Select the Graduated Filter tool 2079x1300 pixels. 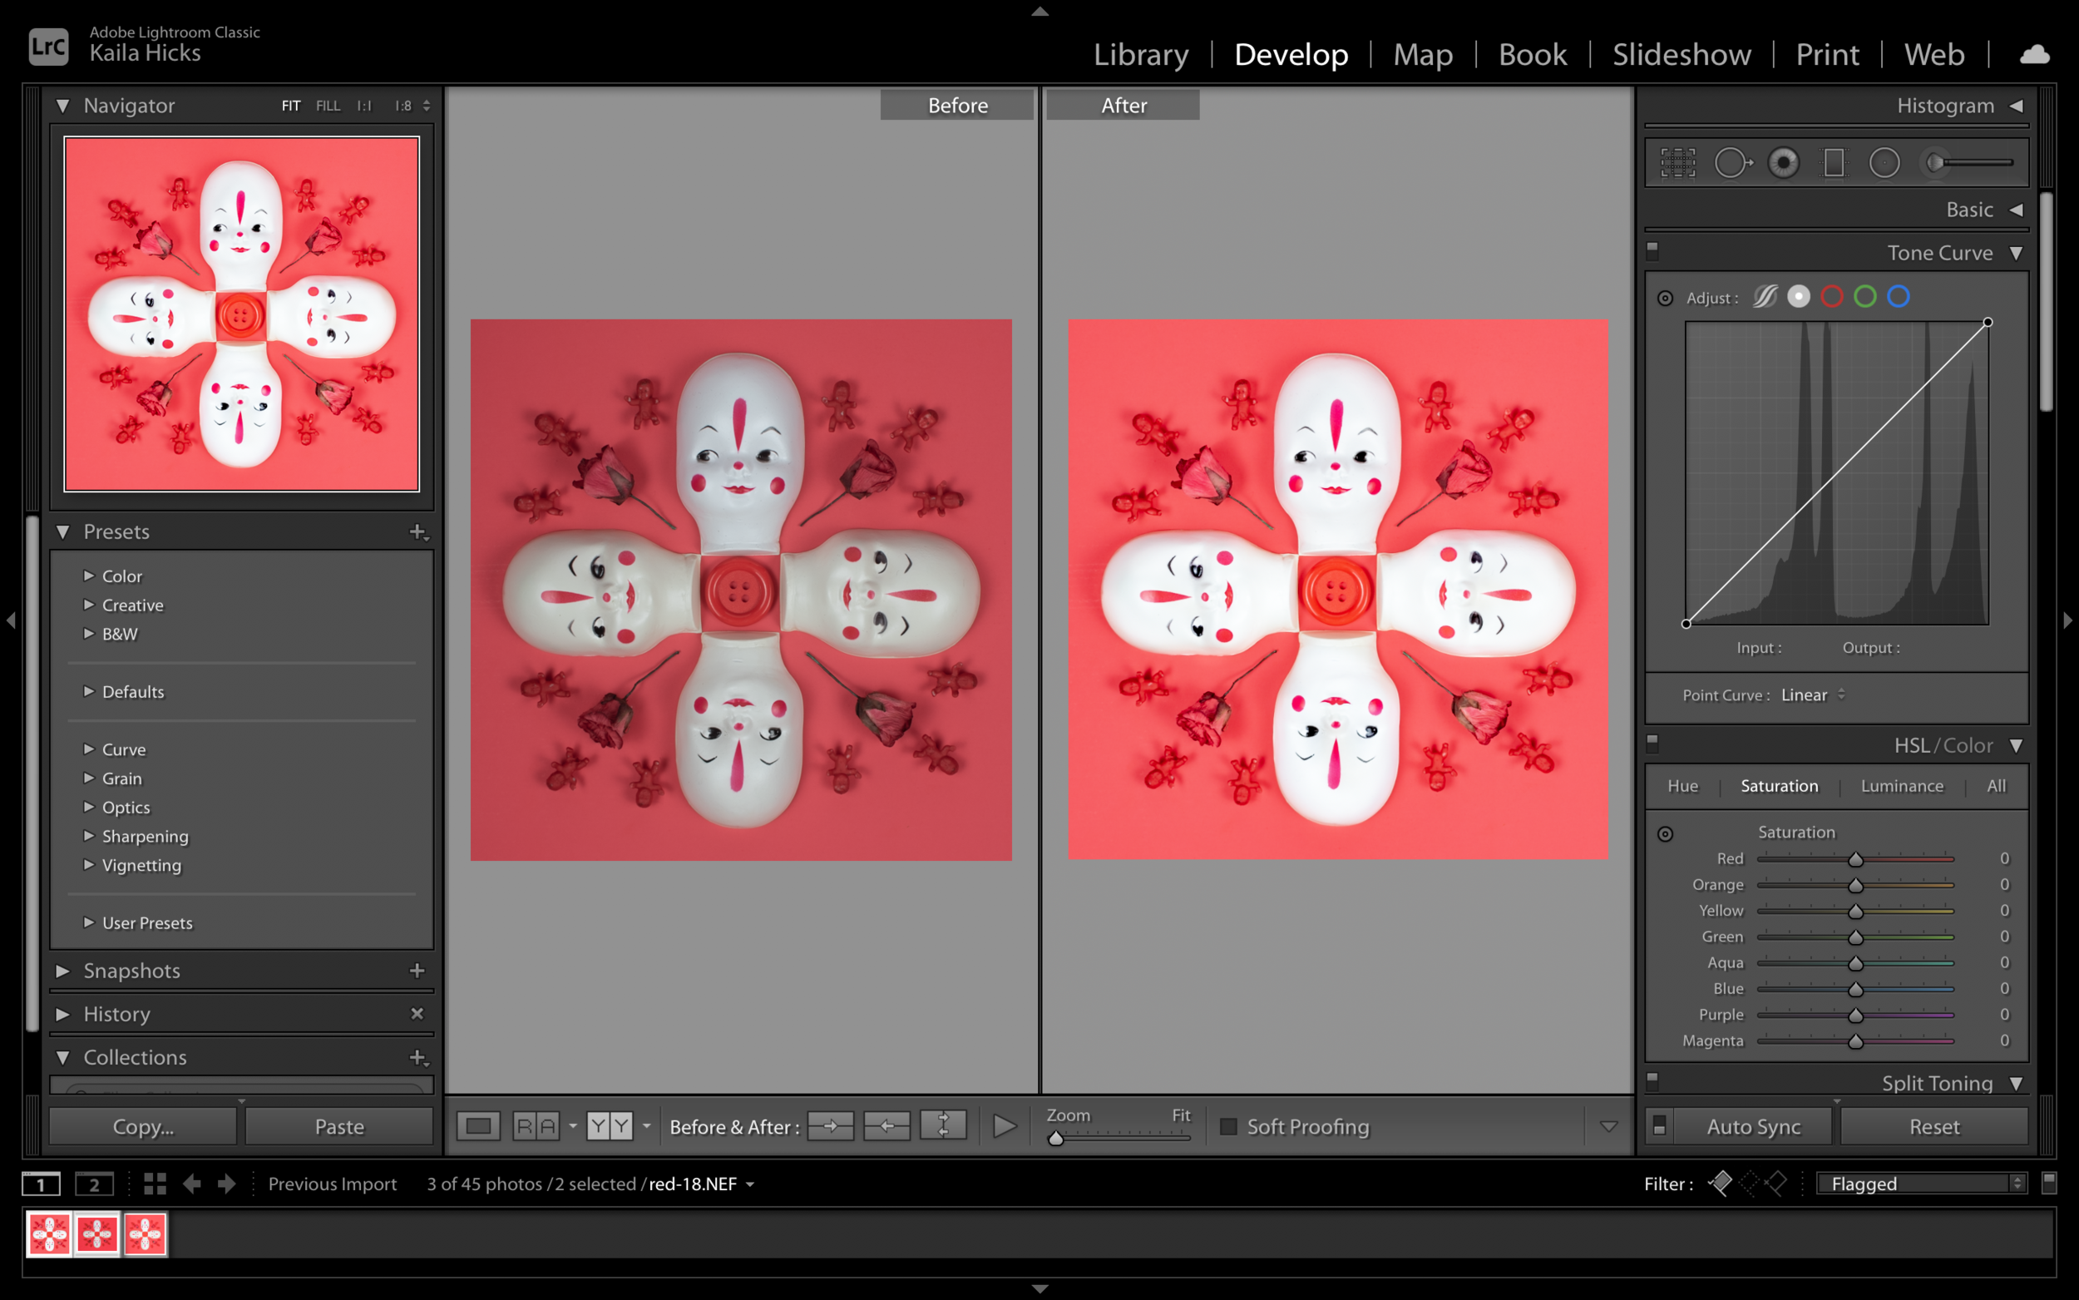pyautogui.click(x=1833, y=162)
